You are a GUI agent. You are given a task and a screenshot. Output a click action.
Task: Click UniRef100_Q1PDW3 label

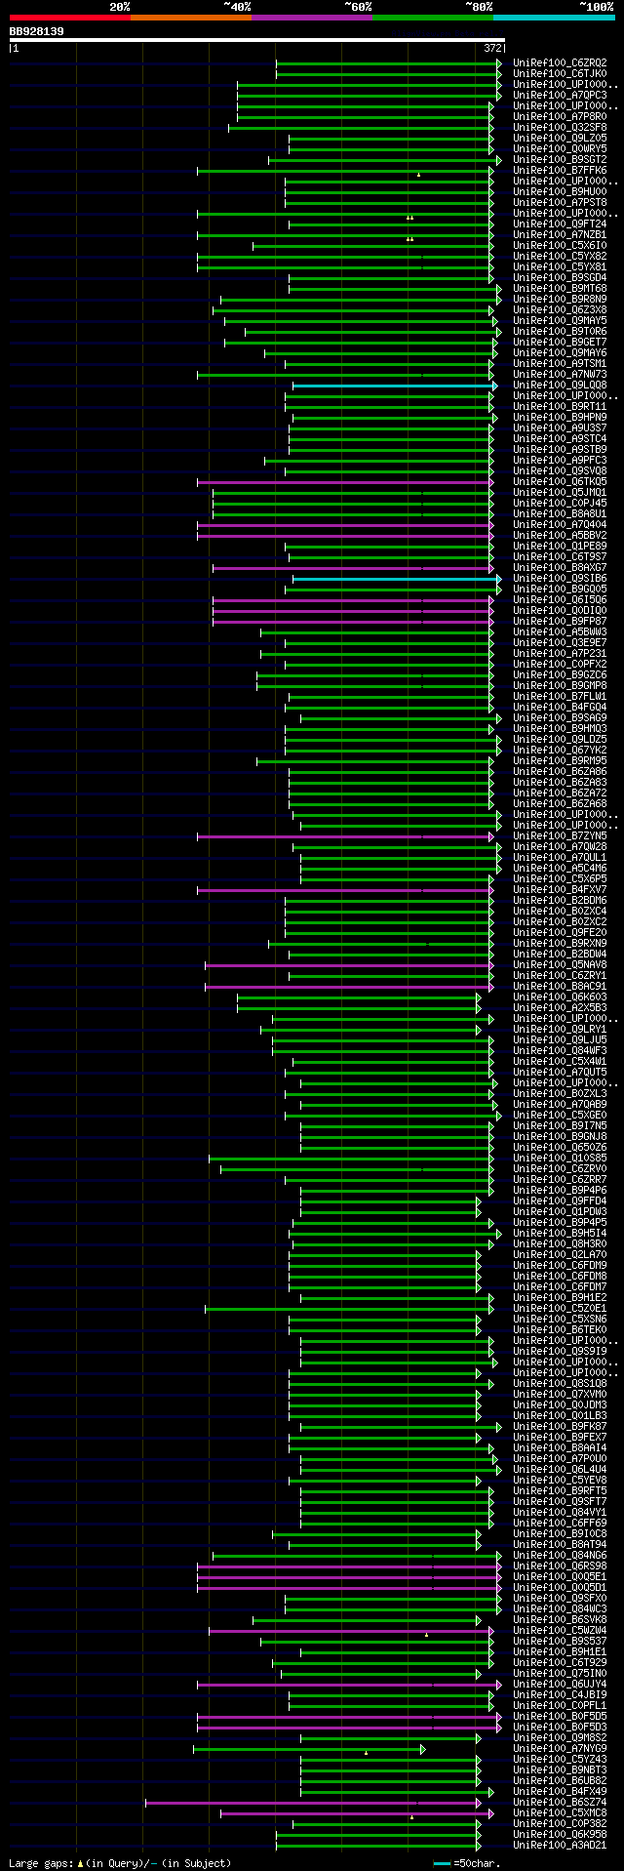(x=560, y=1212)
